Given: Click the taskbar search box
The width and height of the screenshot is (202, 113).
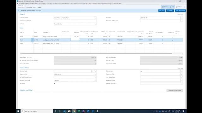Looking at the screenshot, I should coord(37,111).
